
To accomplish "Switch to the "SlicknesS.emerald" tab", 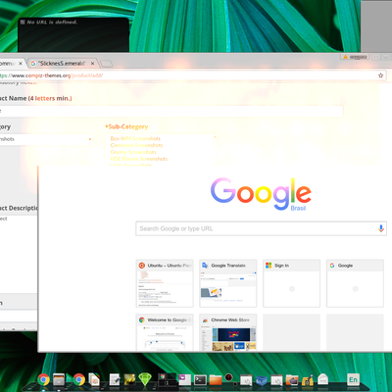I will 62,64.
